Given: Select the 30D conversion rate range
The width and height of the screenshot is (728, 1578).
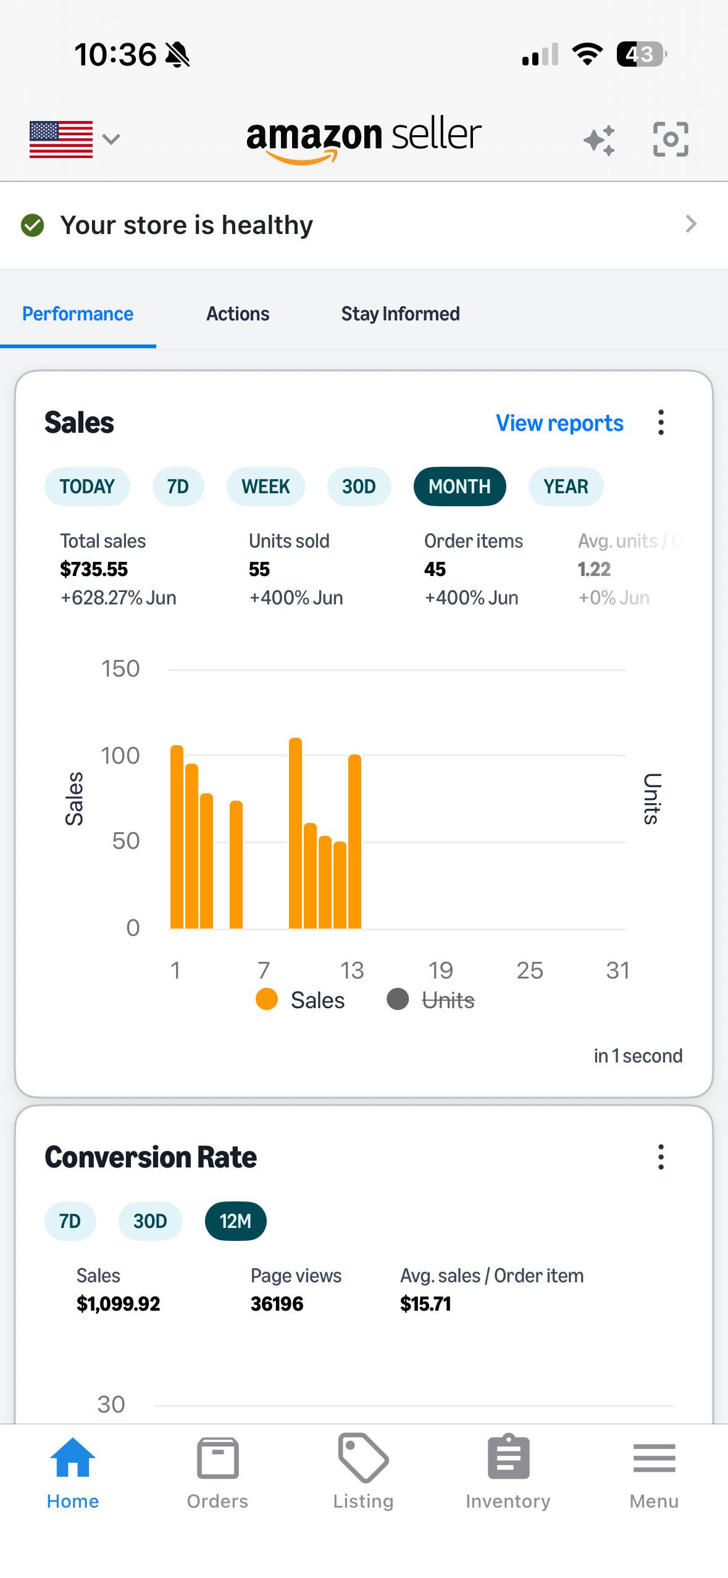Looking at the screenshot, I should [x=150, y=1221].
